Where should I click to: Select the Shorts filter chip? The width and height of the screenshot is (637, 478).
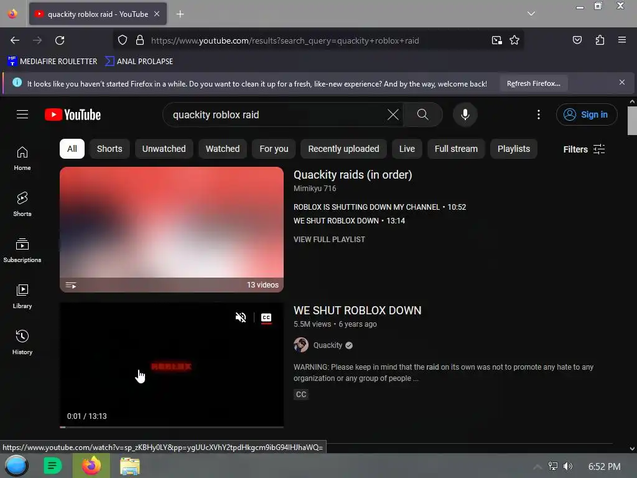click(x=109, y=149)
